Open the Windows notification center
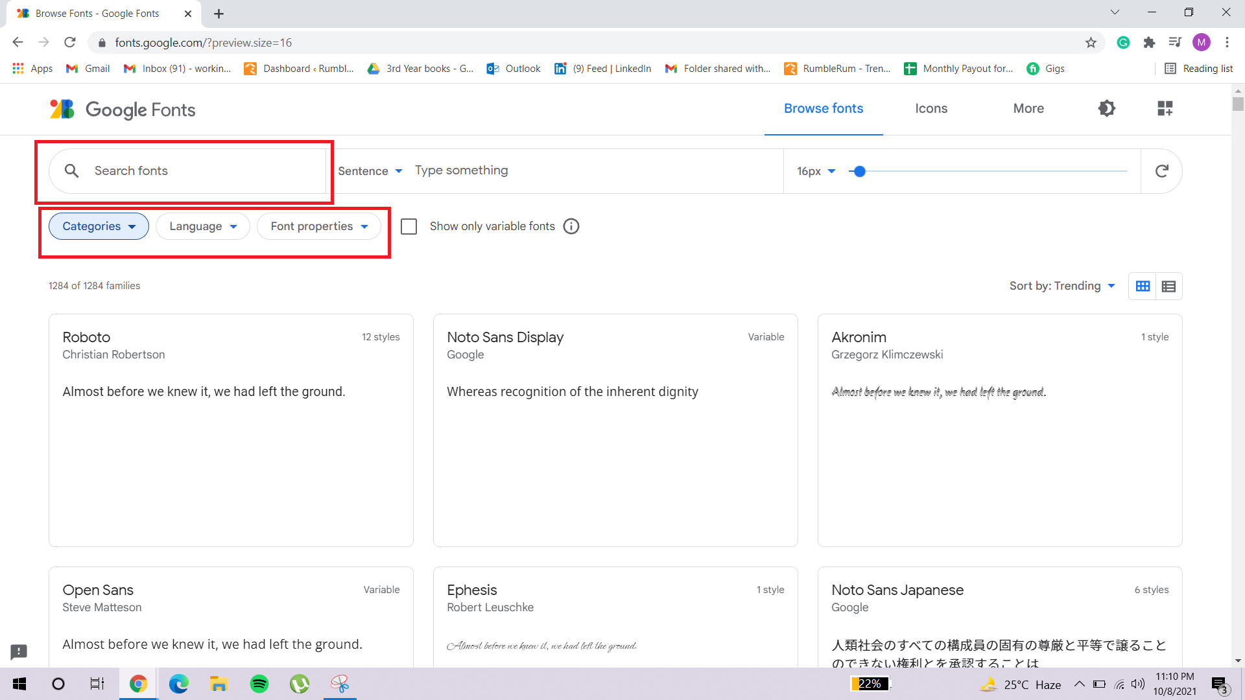1245x700 pixels. [x=1220, y=684]
